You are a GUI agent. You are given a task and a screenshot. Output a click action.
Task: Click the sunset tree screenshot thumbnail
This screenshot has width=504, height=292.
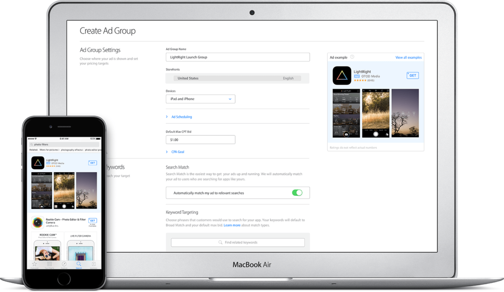[x=405, y=113]
